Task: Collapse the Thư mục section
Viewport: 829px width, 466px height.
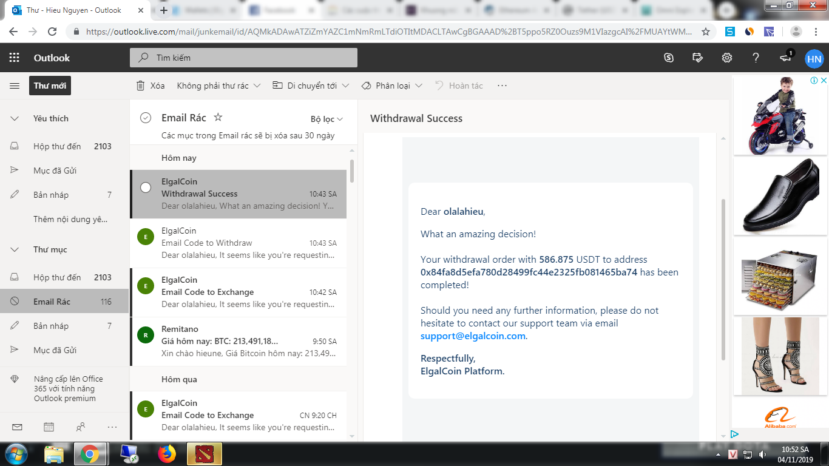Action: tap(15, 249)
